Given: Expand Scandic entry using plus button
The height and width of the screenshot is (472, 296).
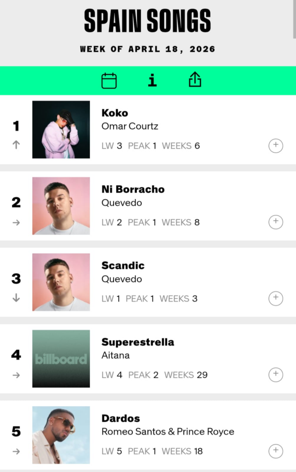Looking at the screenshot, I should (x=276, y=298).
